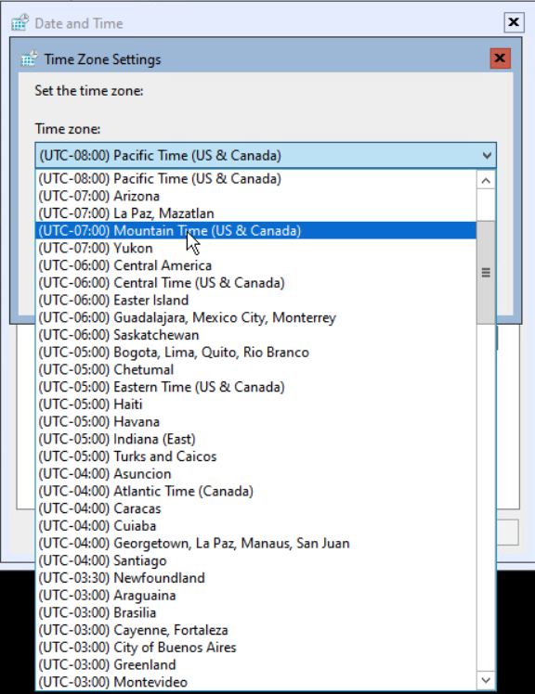Select Guadalajara, Mexico City, Monterrey
The height and width of the screenshot is (694, 535).
pyautogui.click(x=255, y=317)
